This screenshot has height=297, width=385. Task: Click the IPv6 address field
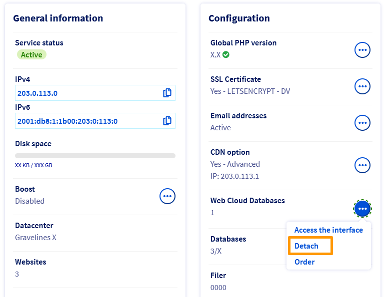87,121
